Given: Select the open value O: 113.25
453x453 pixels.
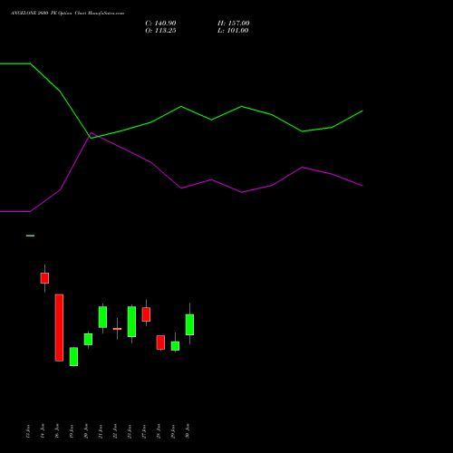Looking at the screenshot, I should click(x=160, y=31).
